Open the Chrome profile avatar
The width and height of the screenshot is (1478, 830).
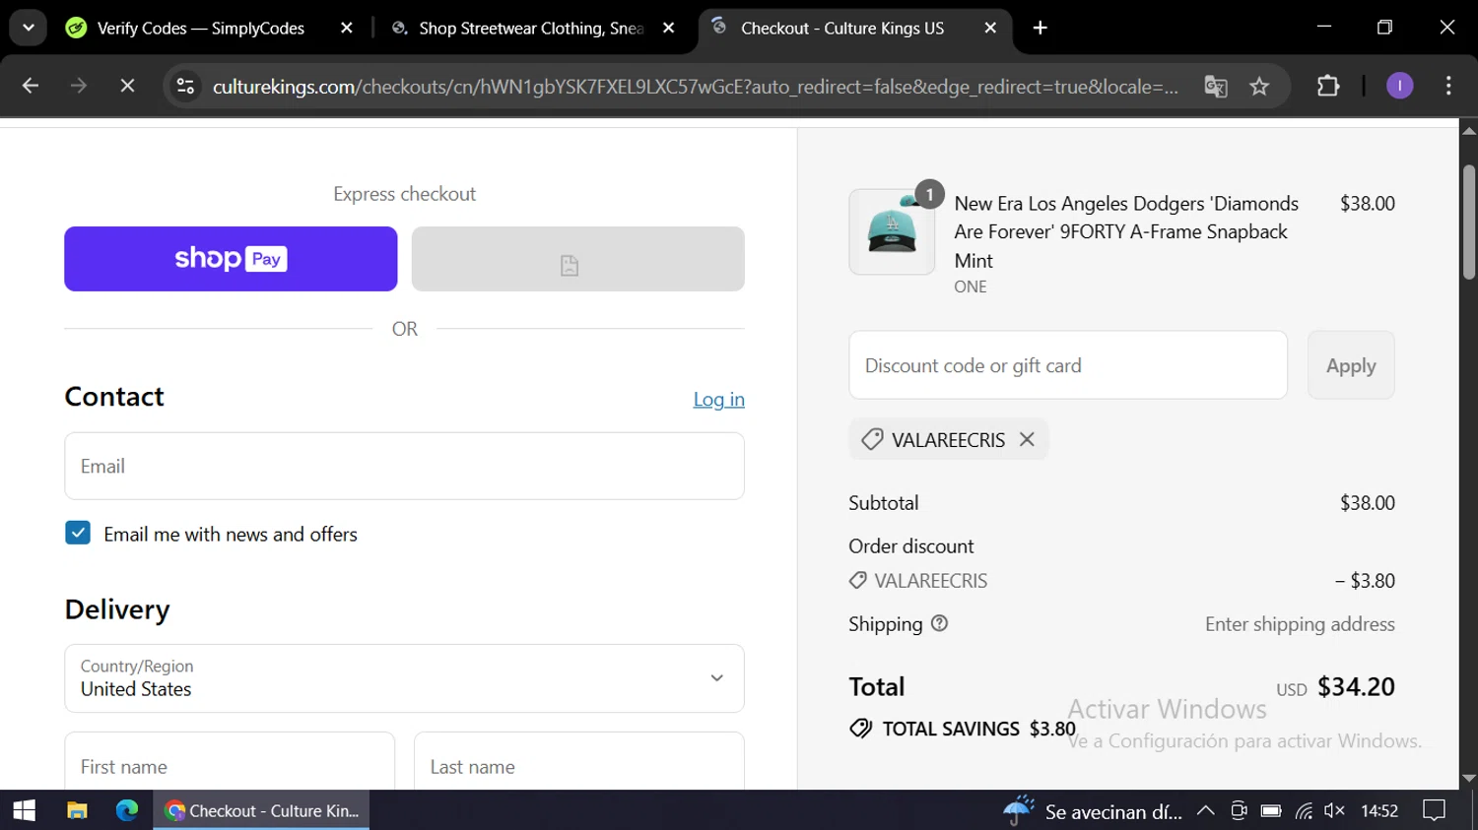1399,87
